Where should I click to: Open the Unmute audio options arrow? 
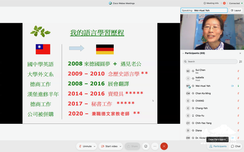[94, 147]
